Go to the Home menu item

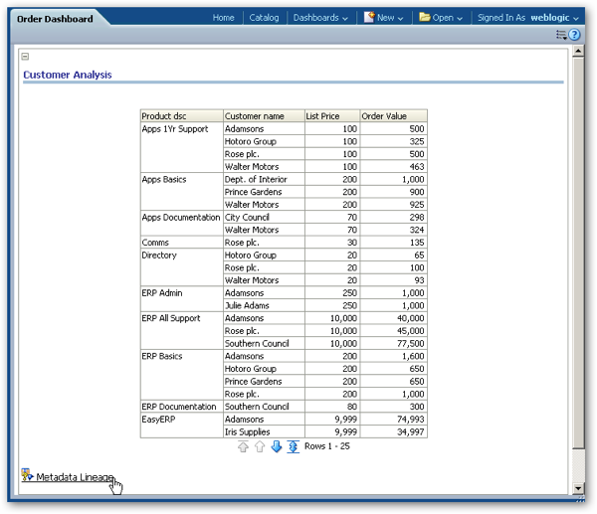point(223,18)
